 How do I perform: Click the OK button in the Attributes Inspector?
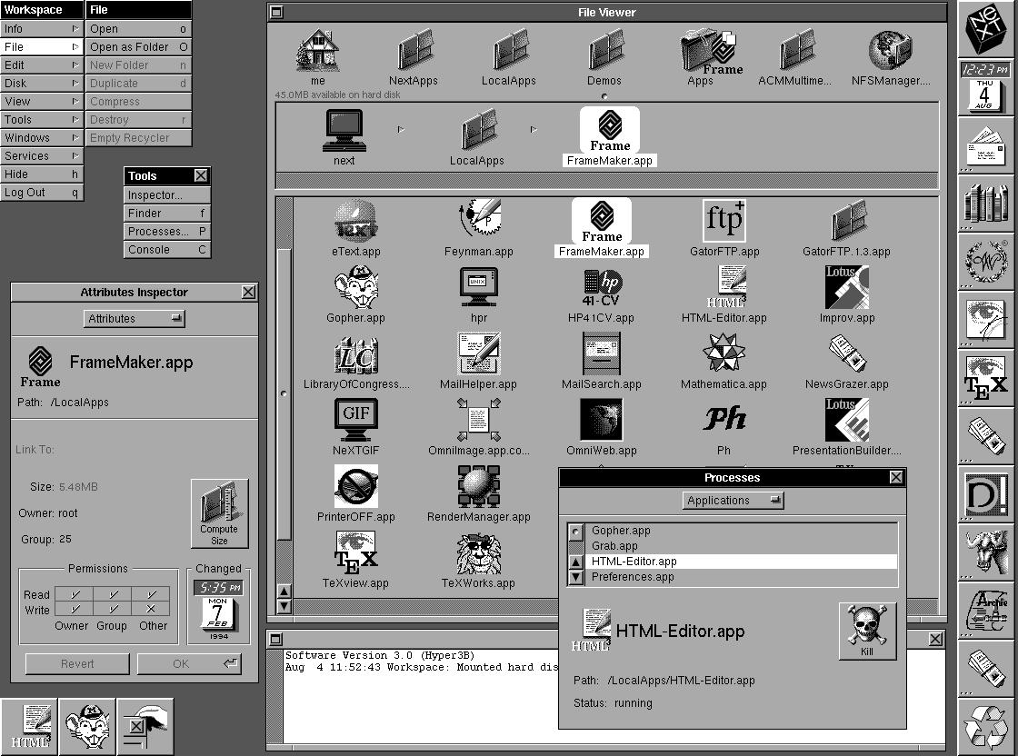(x=189, y=664)
